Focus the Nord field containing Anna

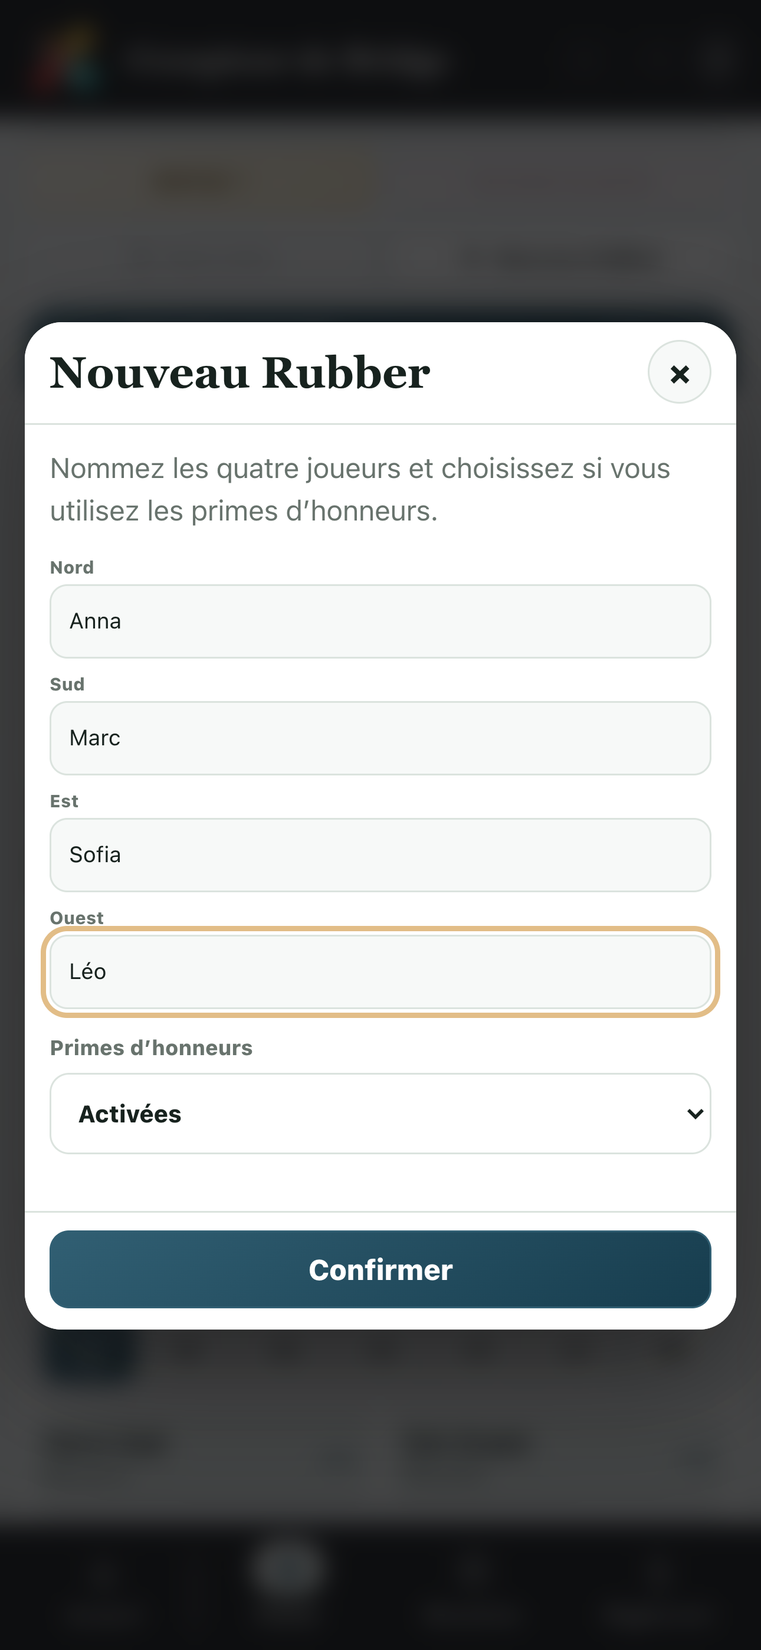[x=380, y=621]
